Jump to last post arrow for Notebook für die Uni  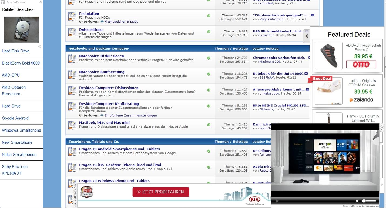click(306, 73)
